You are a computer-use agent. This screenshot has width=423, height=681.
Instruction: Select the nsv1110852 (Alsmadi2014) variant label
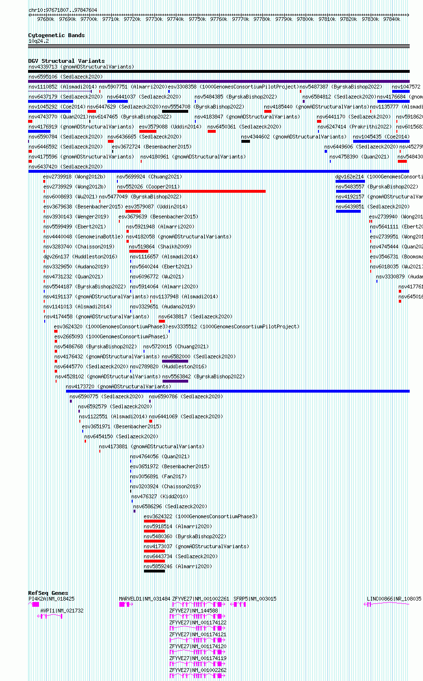point(63,87)
